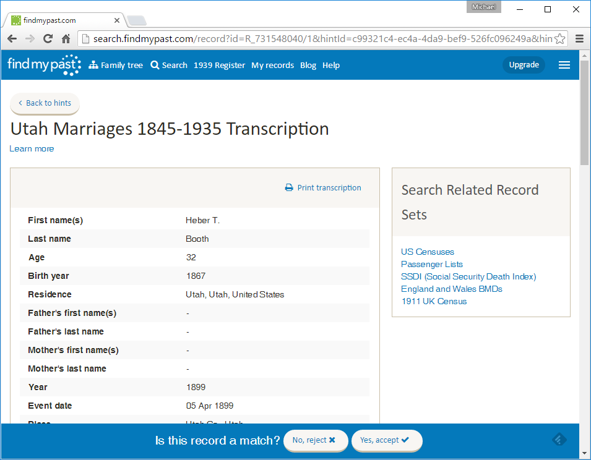Click the 'Utah Marriages 1845-1935 Transcription' heading
Screen dimensions: 591x460
click(x=170, y=129)
